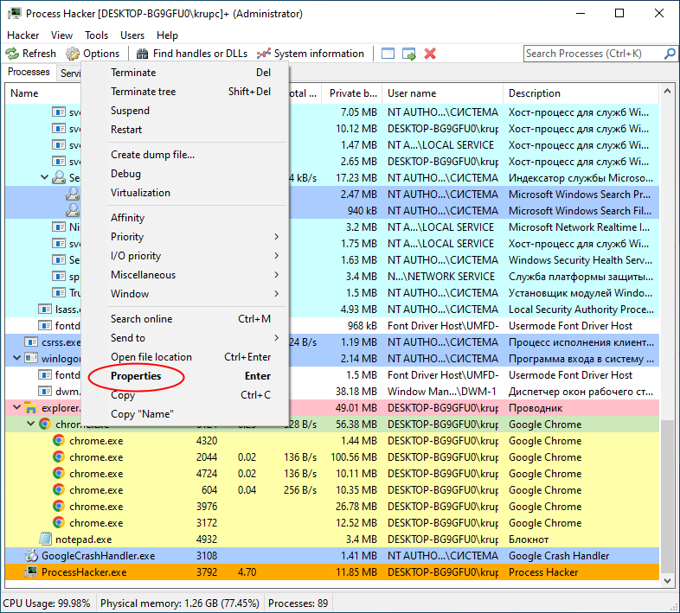Viewport: 680px width, 613px height.
Task: Open the Help menu
Action: 167,35
